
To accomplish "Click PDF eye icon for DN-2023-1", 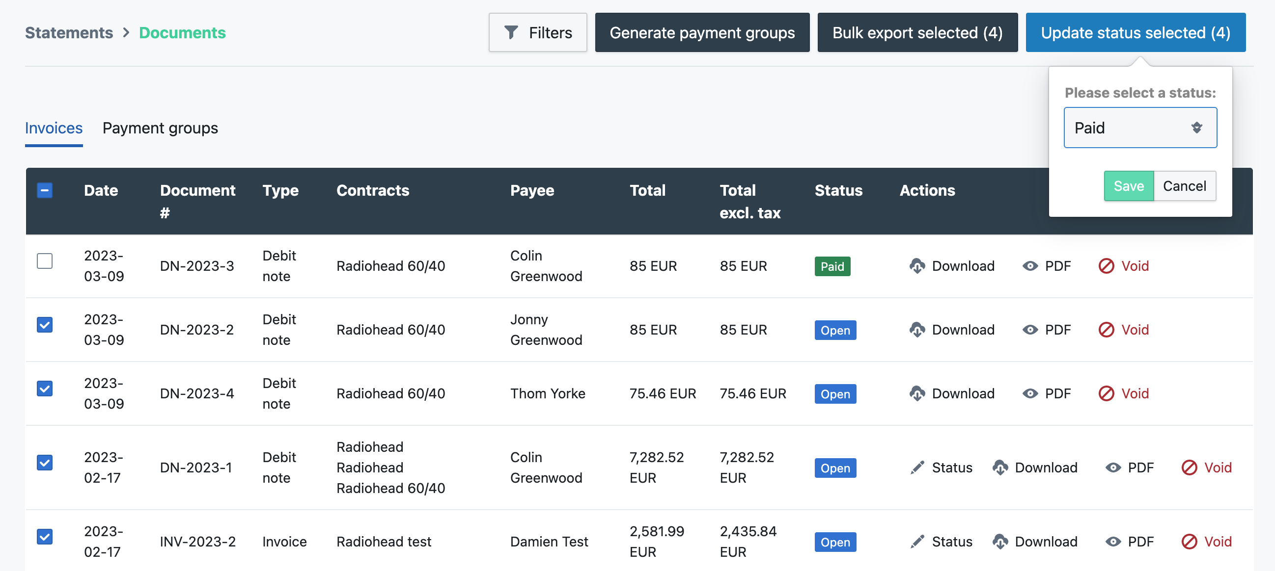I will [1113, 467].
